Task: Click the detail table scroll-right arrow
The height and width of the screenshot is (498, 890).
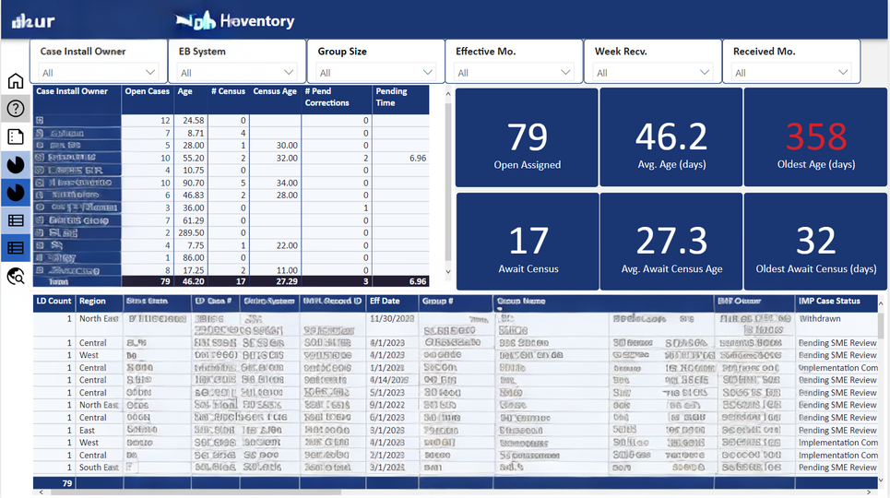Action: point(869,492)
